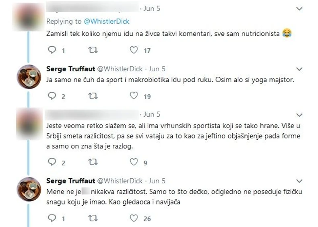
Task: Like the tweet with 9 likes
Action: pos(134,162)
